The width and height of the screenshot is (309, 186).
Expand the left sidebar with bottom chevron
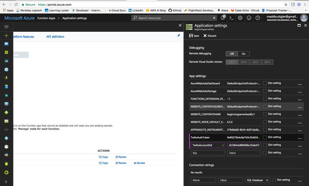coord(6,181)
